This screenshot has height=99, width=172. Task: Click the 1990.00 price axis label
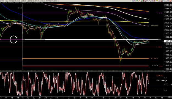click(168, 51)
